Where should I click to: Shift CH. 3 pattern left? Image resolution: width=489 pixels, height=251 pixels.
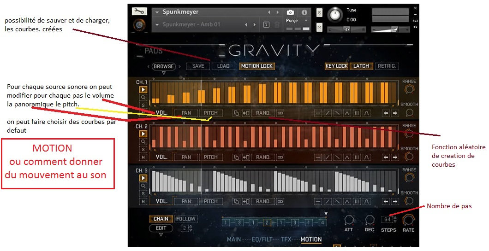386,202
